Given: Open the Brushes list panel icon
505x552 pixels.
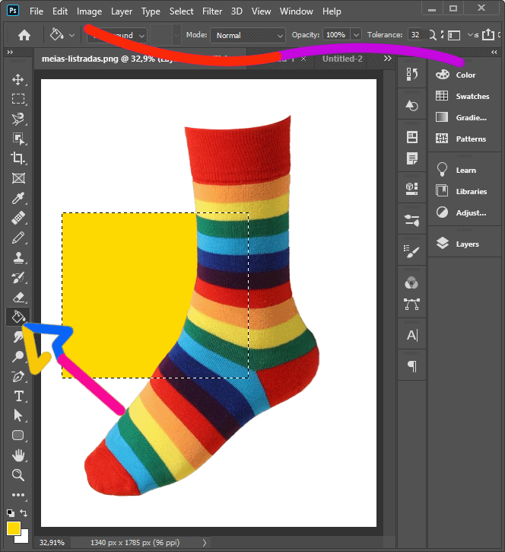Looking at the screenshot, I should pos(411,251).
